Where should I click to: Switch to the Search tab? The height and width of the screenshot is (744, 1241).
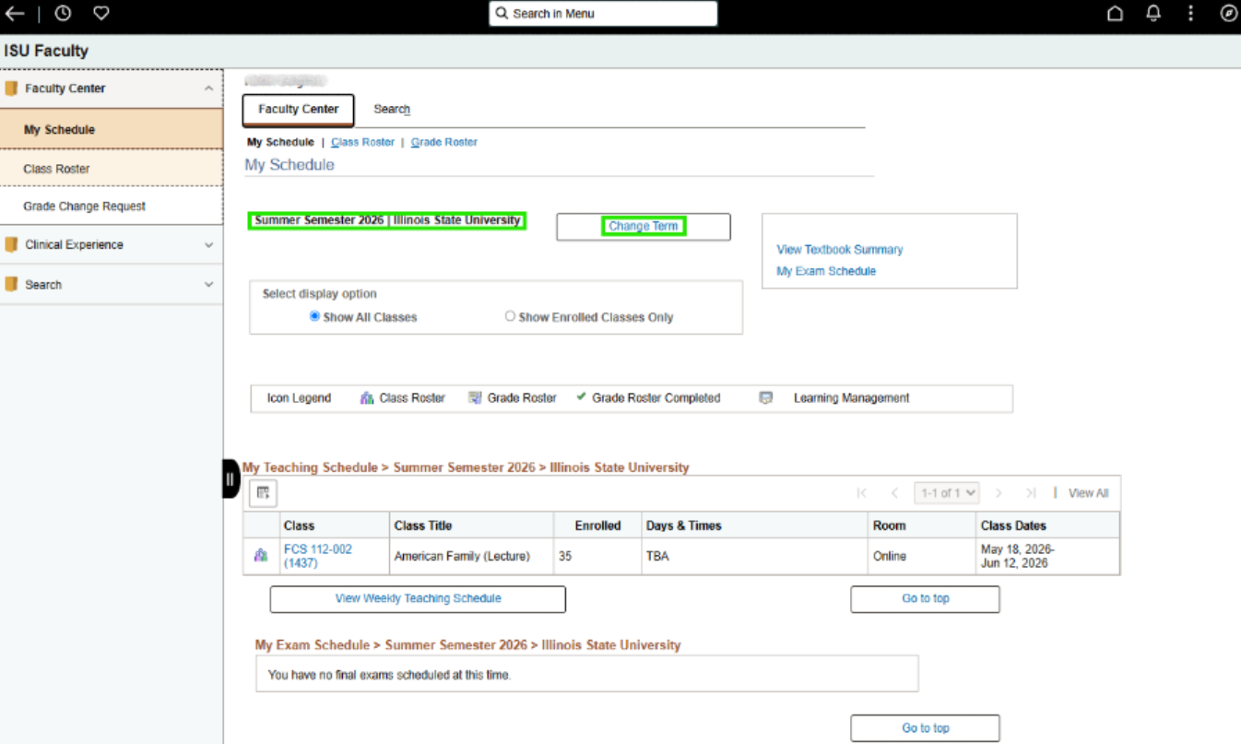click(392, 109)
